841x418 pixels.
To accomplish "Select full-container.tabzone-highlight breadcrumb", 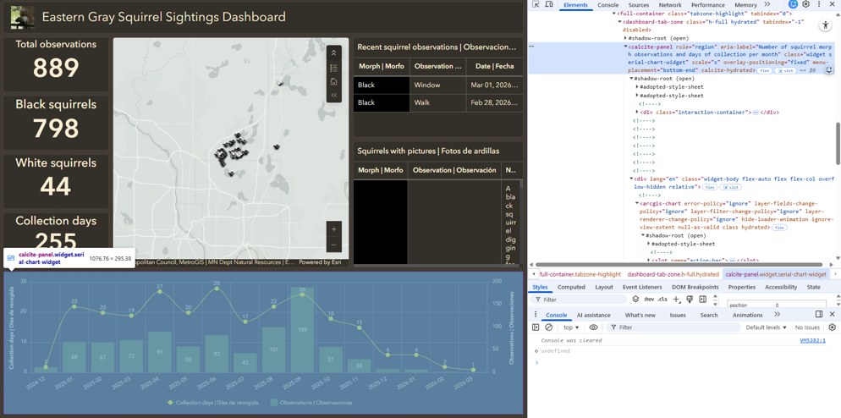I will pos(580,274).
